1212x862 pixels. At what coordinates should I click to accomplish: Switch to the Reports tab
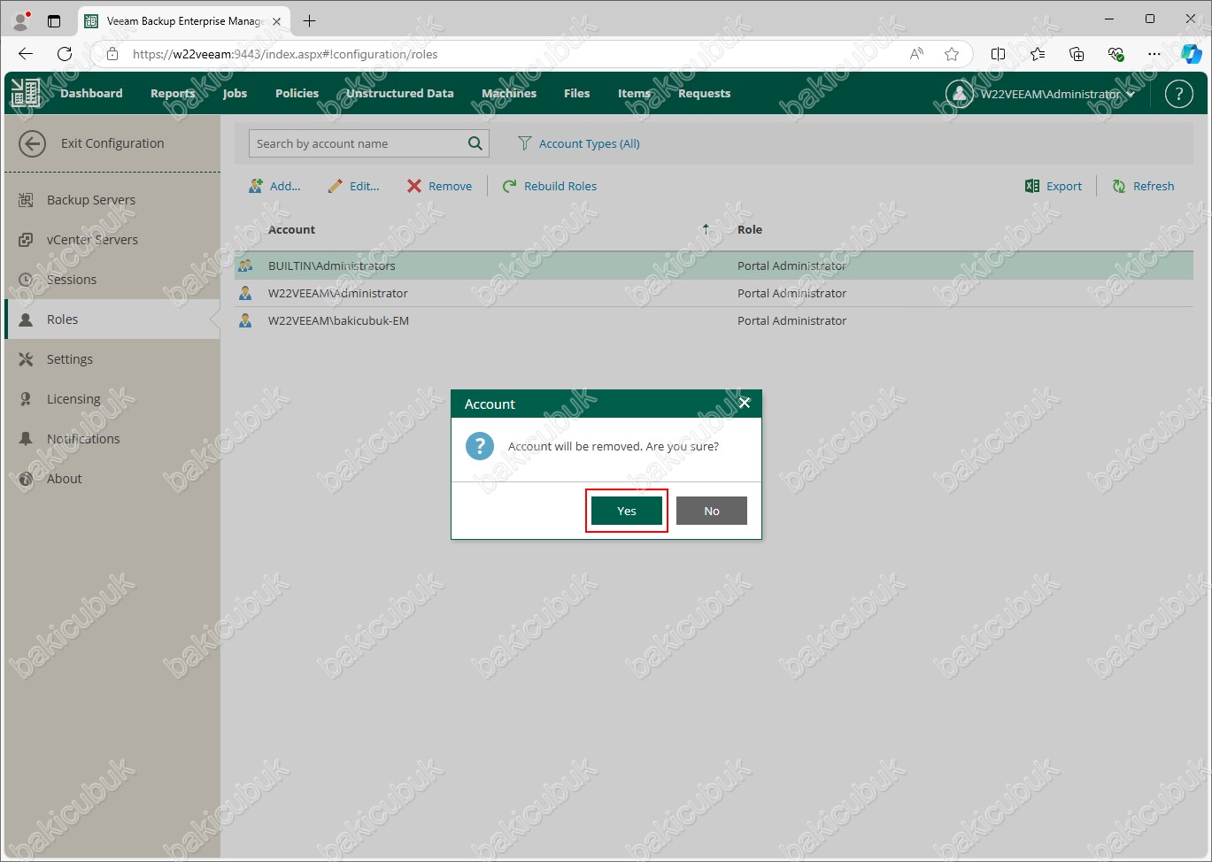point(173,93)
